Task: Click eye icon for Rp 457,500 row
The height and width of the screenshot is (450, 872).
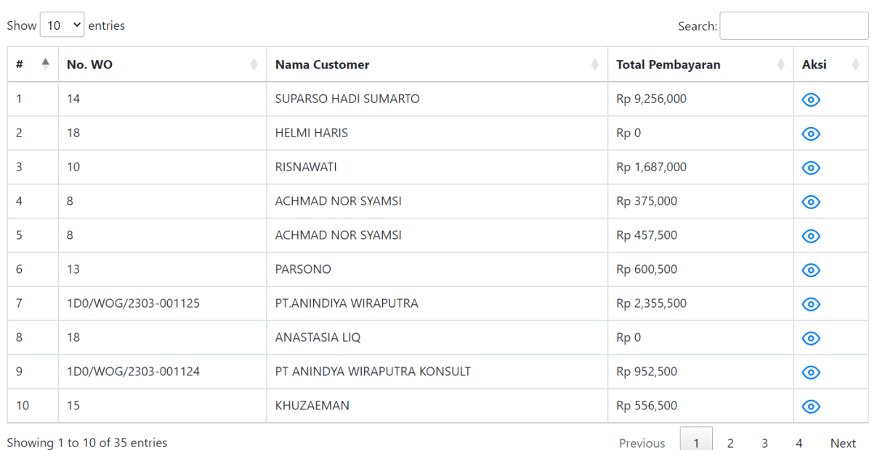Action: click(x=811, y=236)
